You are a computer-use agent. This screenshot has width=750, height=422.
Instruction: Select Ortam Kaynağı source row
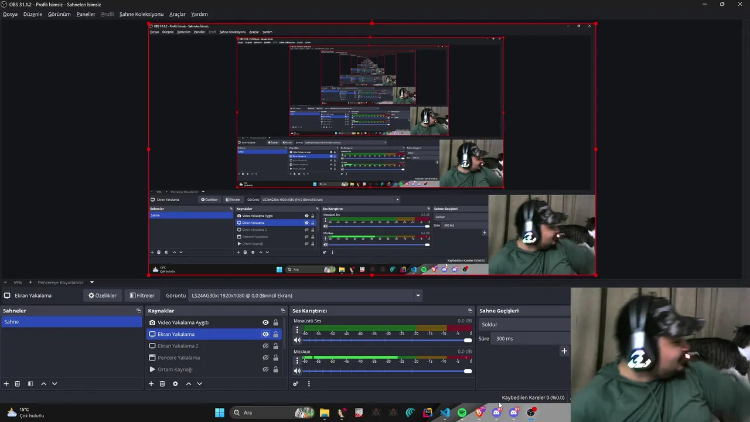pyautogui.click(x=214, y=369)
